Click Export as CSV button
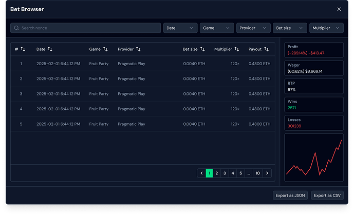The width and height of the screenshot is (354, 216). click(x=327, y=195)
